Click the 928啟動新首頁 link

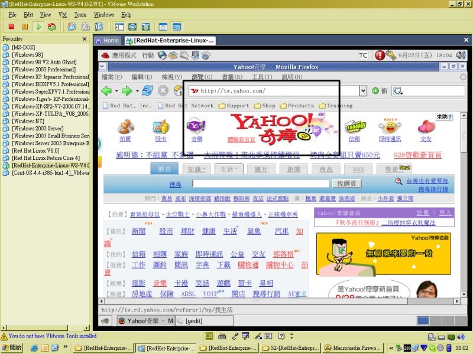pyautogui.click(x=417, y=155)
